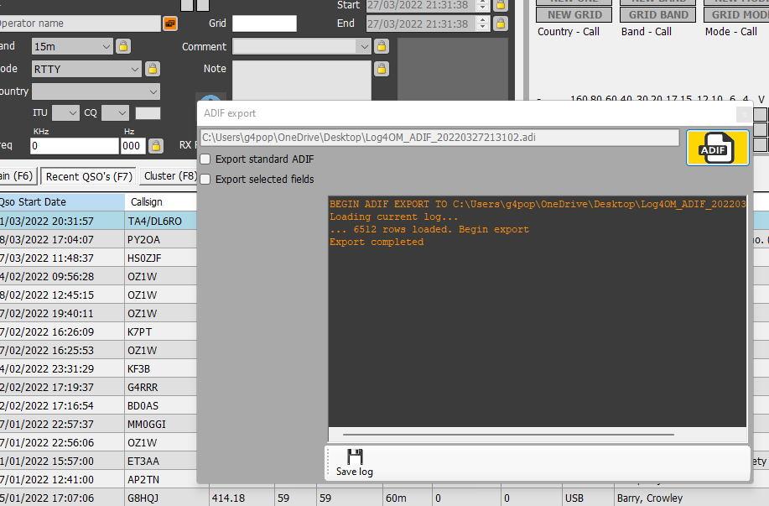Image resolution: width=769 pixels, height=506 pixels.
Task: Select the MM0GGI callsign row
Action: pos(98,425)
